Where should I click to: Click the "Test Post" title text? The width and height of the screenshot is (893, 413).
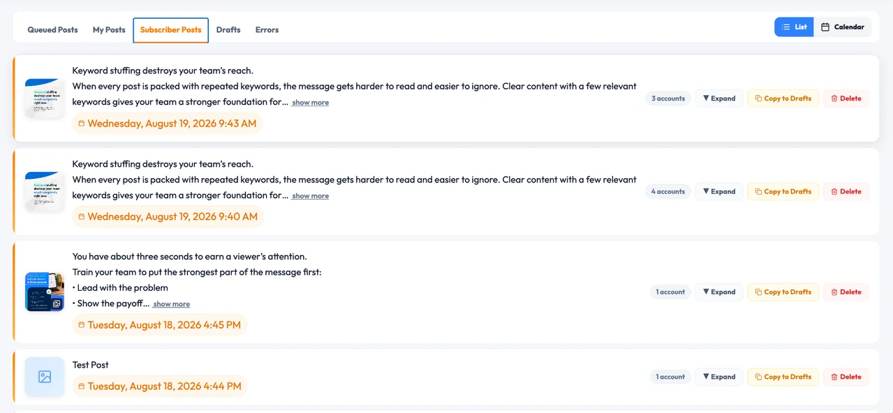(91, 365)
